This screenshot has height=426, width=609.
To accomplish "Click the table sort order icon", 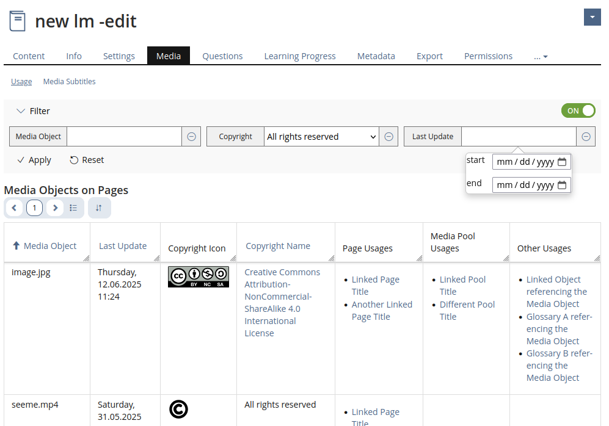I will click(99, 208).
